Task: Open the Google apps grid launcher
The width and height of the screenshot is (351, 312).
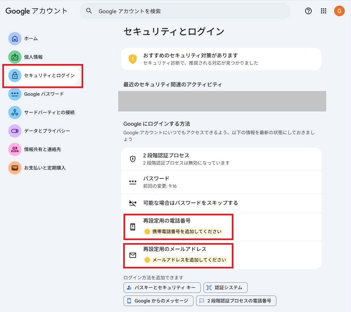Action: pos(324,11)
